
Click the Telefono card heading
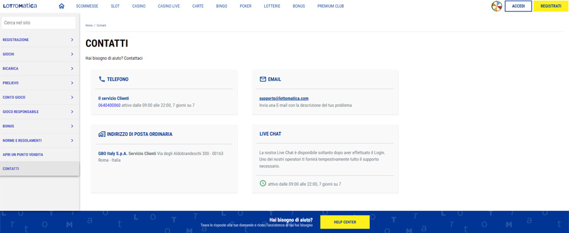(118, 79)
